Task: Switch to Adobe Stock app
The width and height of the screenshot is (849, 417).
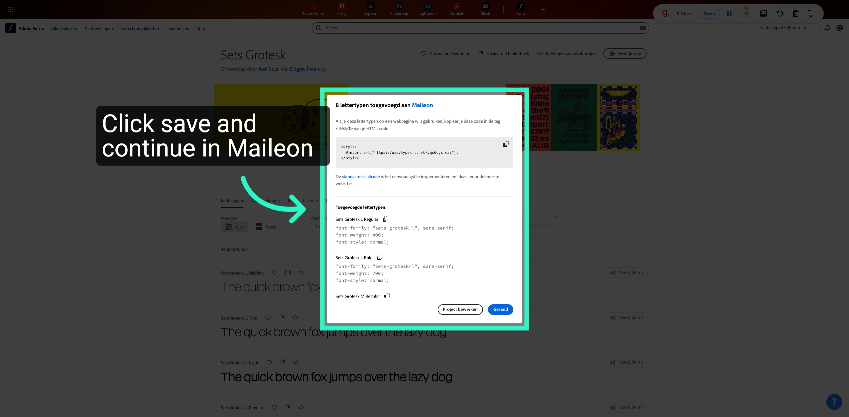Action: 485,9
